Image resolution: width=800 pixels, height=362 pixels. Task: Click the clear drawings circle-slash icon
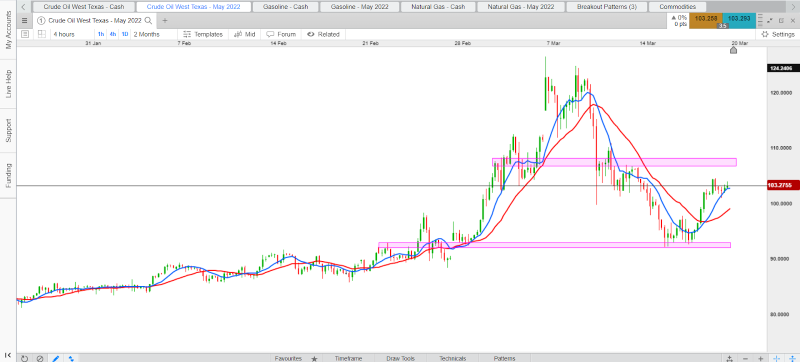40,358
